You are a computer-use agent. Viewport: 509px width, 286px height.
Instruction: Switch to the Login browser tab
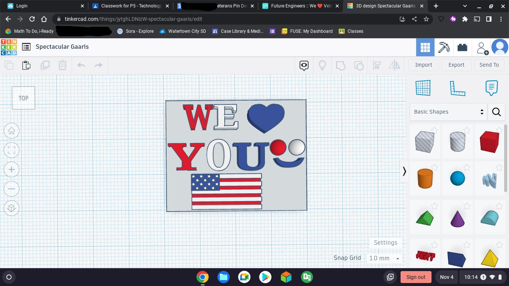(x=45, y=6)
